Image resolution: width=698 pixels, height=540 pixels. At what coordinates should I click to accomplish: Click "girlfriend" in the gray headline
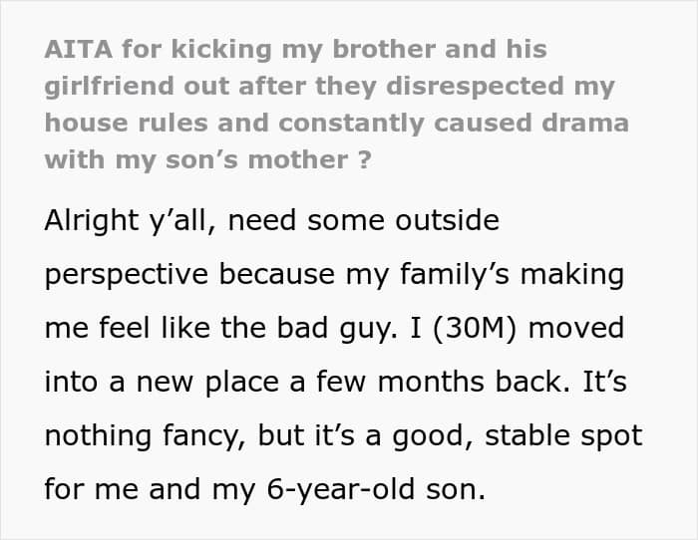(109, 87)
